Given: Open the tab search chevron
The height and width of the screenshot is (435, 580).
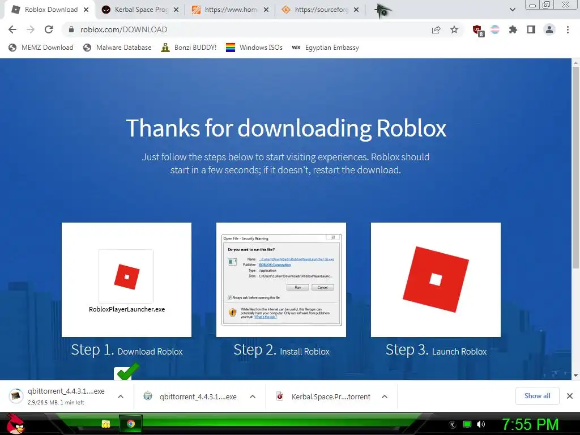Looking at the screenshot, I should [512, 10].
